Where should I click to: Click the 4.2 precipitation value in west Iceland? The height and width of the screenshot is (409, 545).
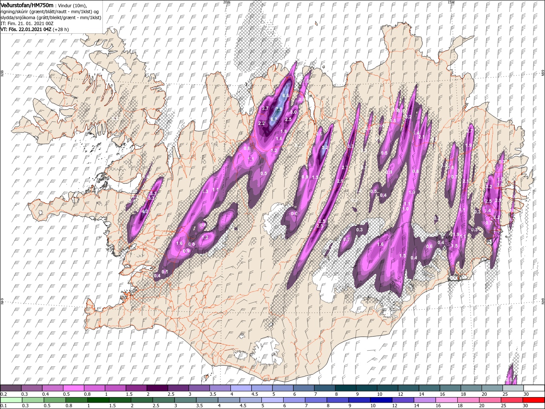144,211
